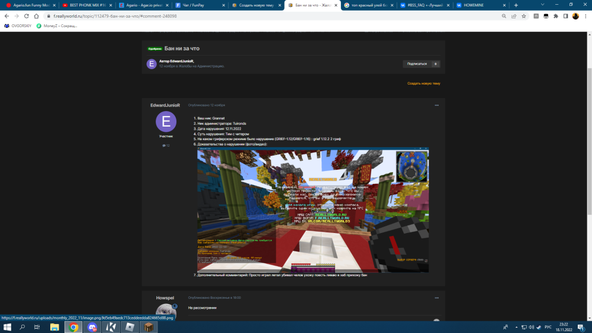This screenshot has width=592, height=333.
Task: Bookmark this page with the star icon
Action: click(524, 16)
